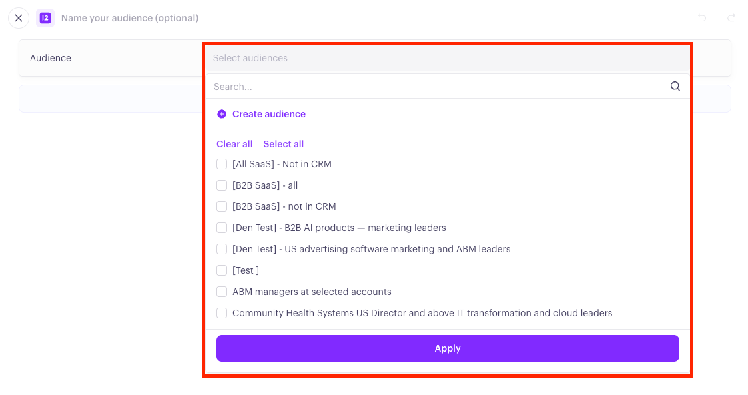The image size is (748, 395).
Task: Check the [Test ] audience box
Action: 222,270
